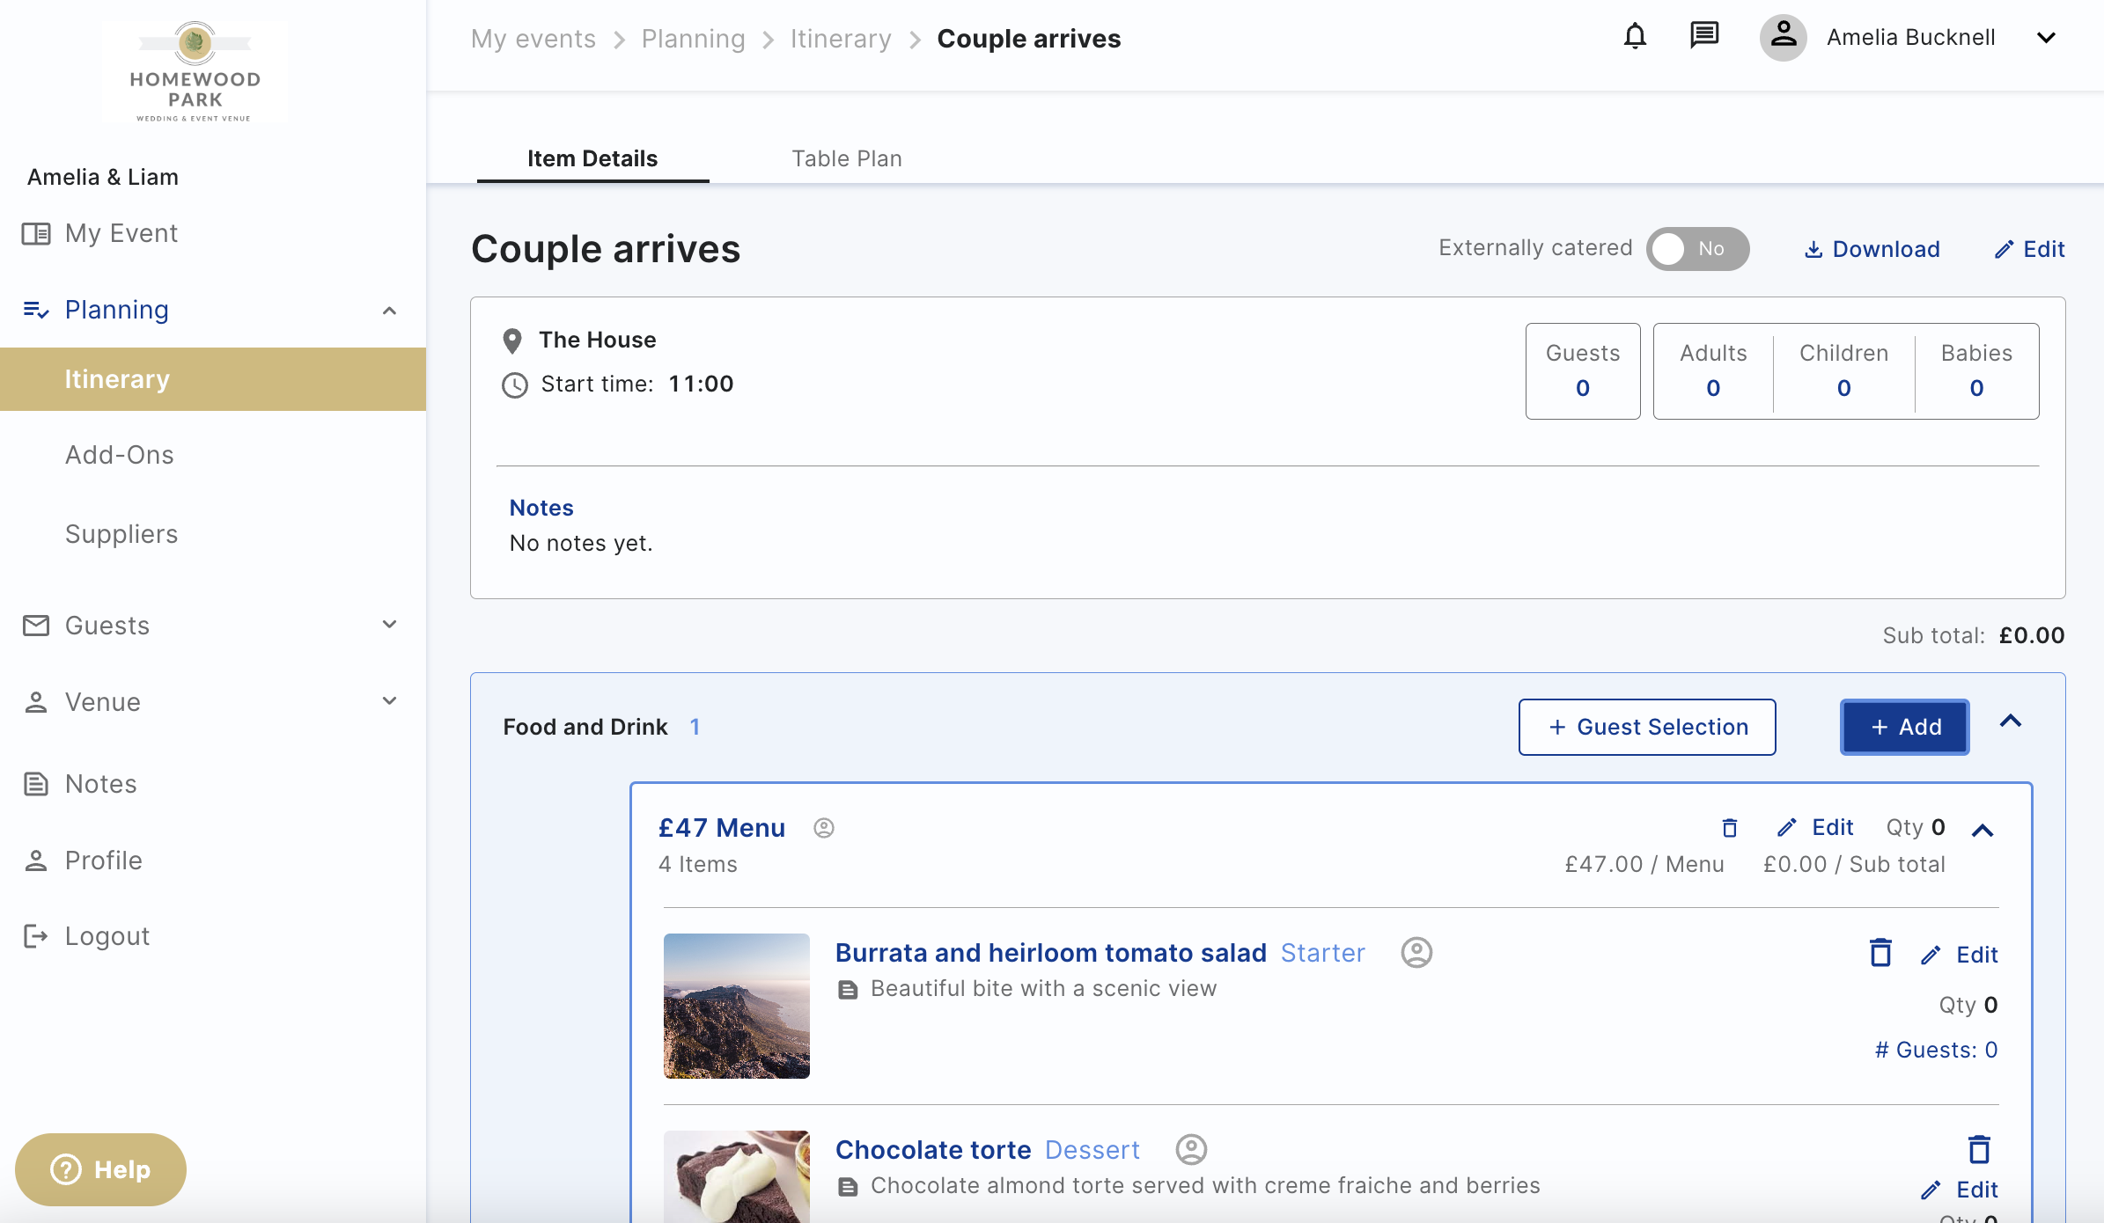Click the question mark Help icon

[66, 1169]
